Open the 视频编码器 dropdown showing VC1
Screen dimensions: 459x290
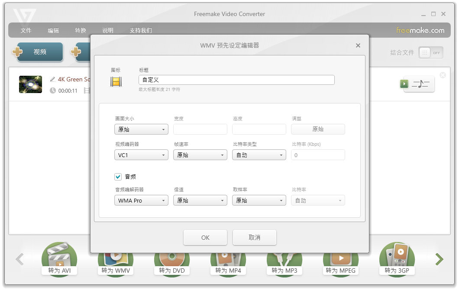click(x=141, y=155)
